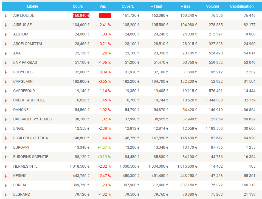The height and width of the screenshot is (199, 262).
Task: Click the 927 523 volume cell
Action: pos(216,44)
